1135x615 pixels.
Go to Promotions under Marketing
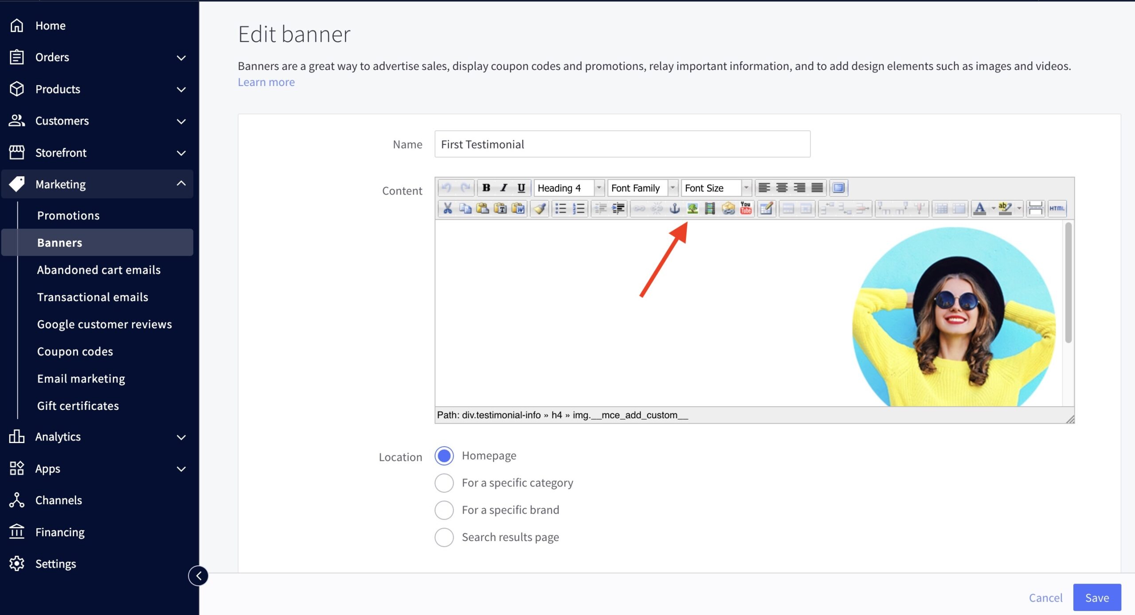[x=68, y=215]
